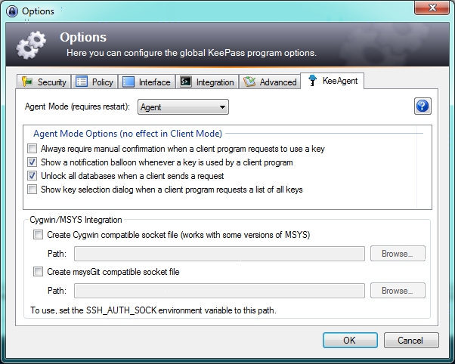Viewport: 455px width, 364px height.
Task: Click the blue help question mark icon
Action: coord(422,106)
